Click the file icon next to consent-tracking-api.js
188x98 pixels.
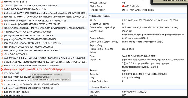[x=2, y=2]
